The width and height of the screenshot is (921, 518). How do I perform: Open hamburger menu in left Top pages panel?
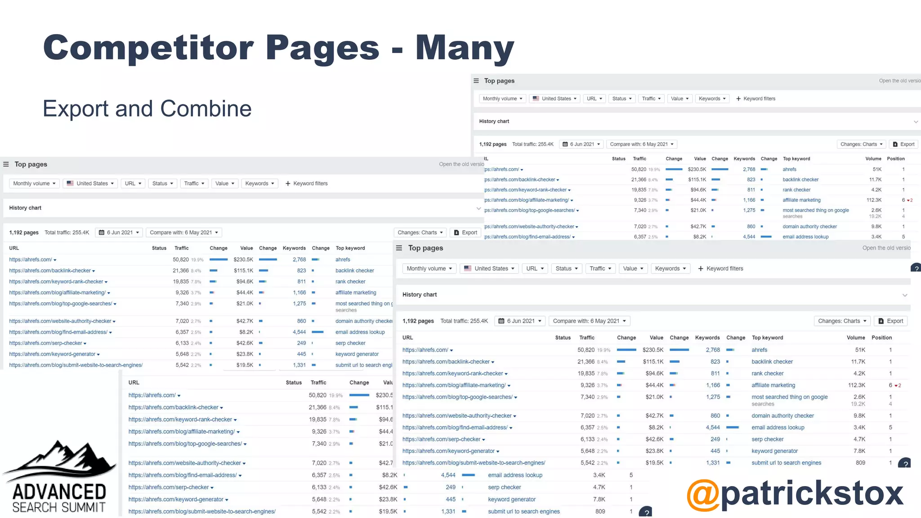coord(6,164)
